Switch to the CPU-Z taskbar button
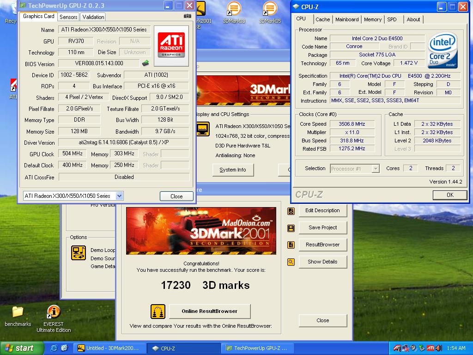473x355 pixels. click(184, 348)
